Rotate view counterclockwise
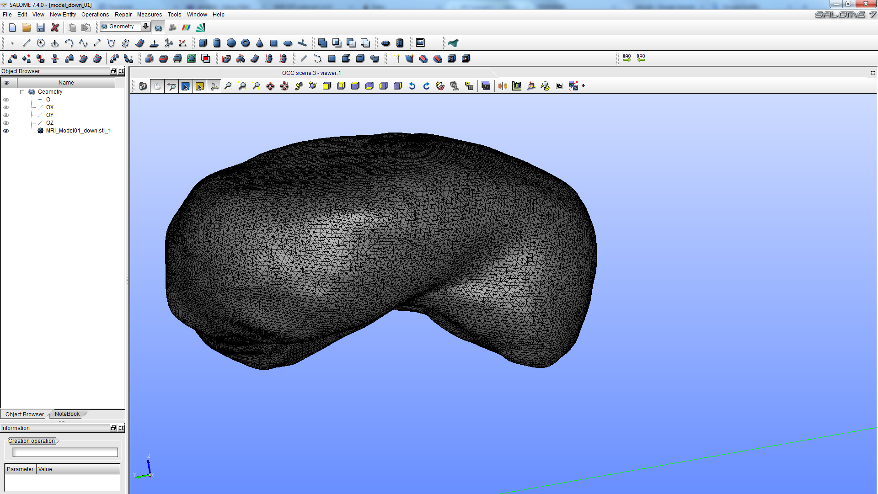Image resolution: width=878 pixels, height=494 pixels. pos(412,86)
